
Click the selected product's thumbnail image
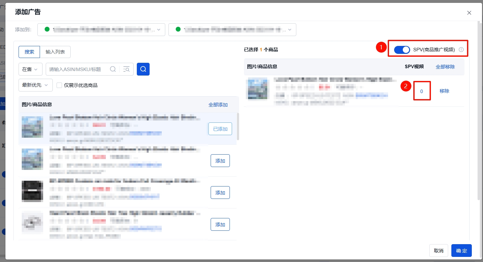tap(258, 89)
